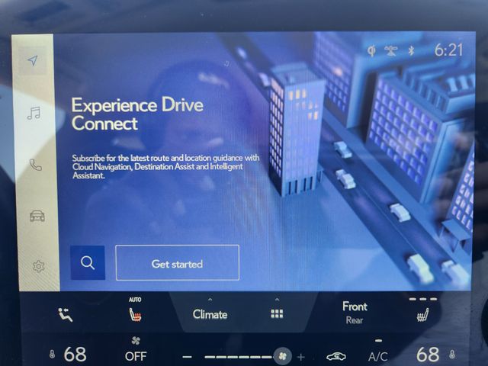This screenshot has height=366, width=488.
Task: Tap the Bluetooth status icon
Action: pyautogui.click(x=410, y=51)
